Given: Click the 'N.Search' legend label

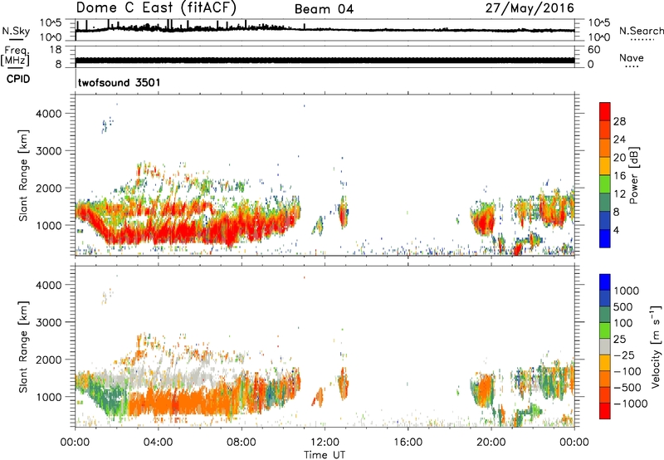Looking at the screenshot, I should (x=641, y=31).
